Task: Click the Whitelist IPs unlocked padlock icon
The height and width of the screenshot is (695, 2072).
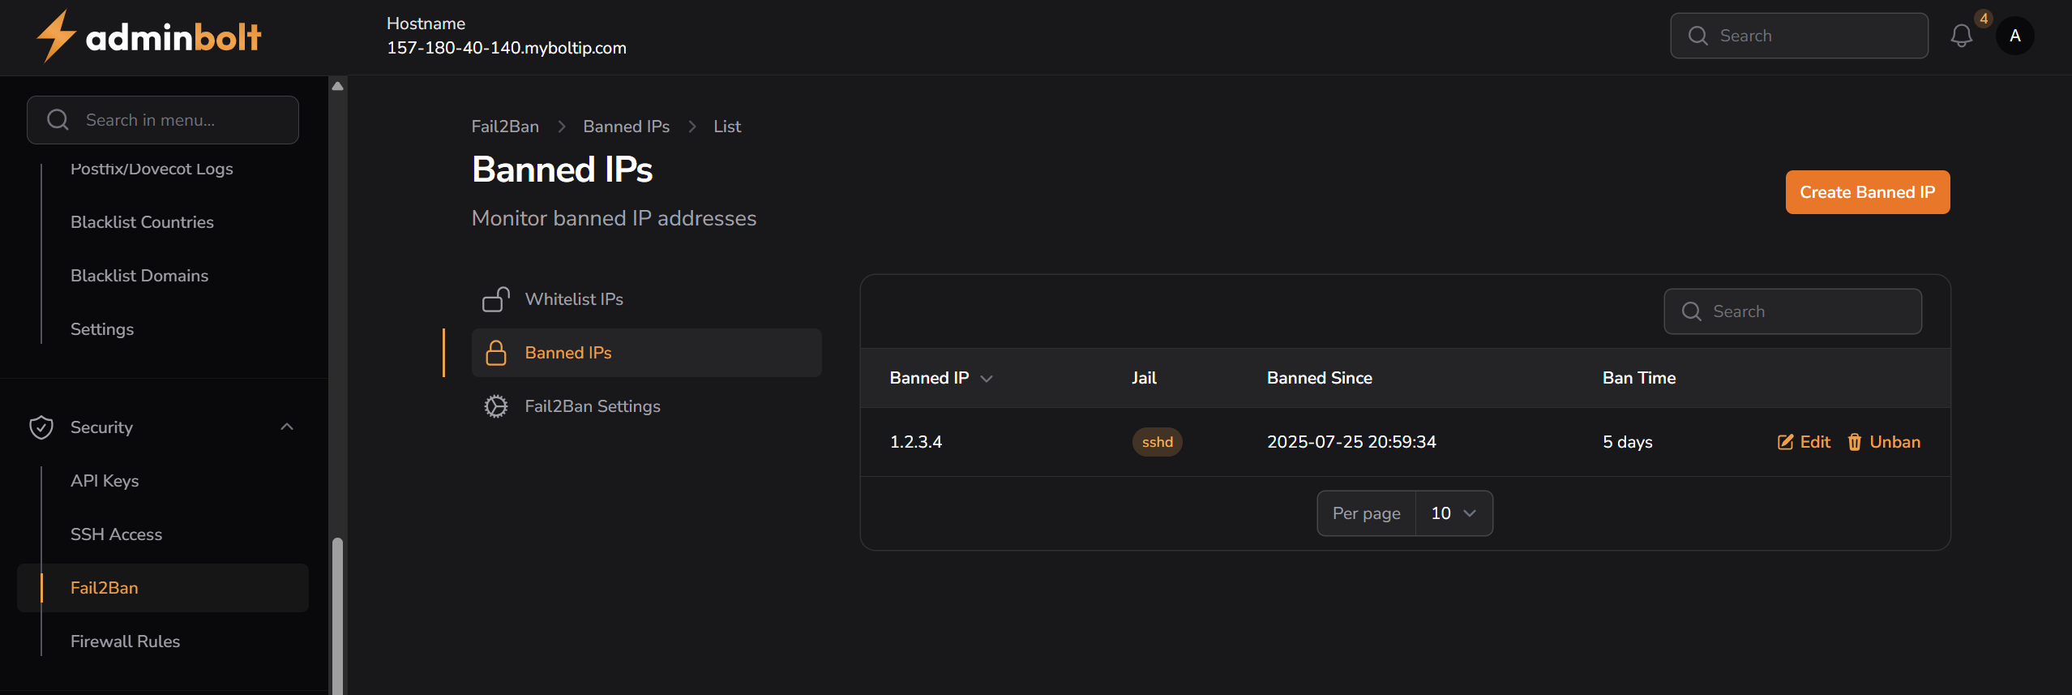Action: click(x=496, y=299)
